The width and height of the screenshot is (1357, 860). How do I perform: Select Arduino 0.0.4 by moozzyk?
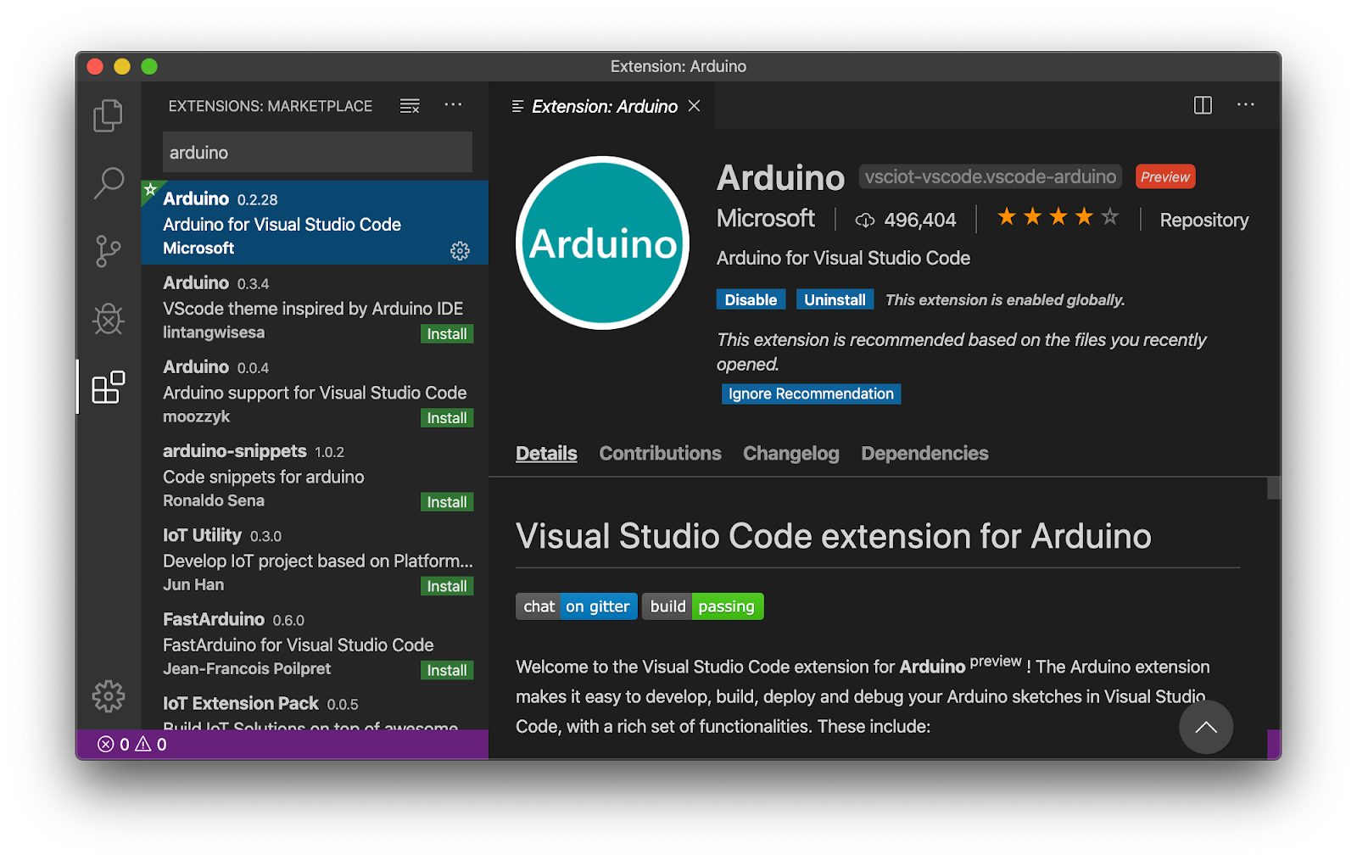point(315,390)
